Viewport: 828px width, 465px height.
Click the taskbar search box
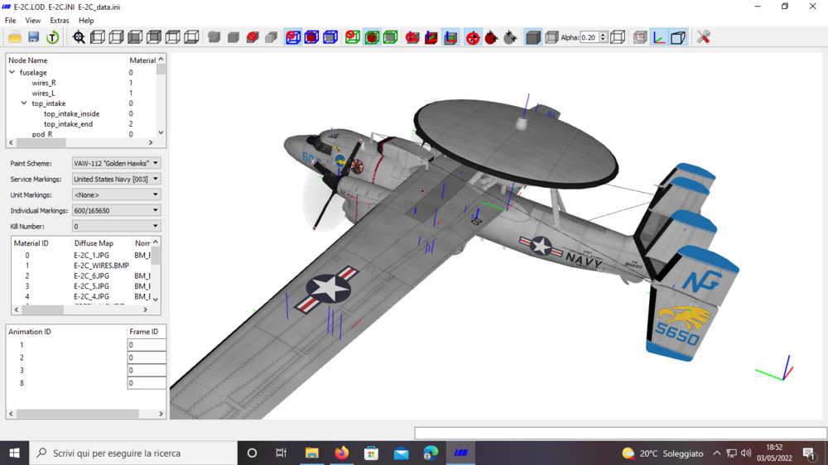[133, 453]
